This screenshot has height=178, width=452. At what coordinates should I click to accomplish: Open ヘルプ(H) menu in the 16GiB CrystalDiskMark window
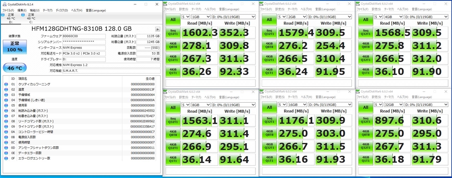[307, 97]
